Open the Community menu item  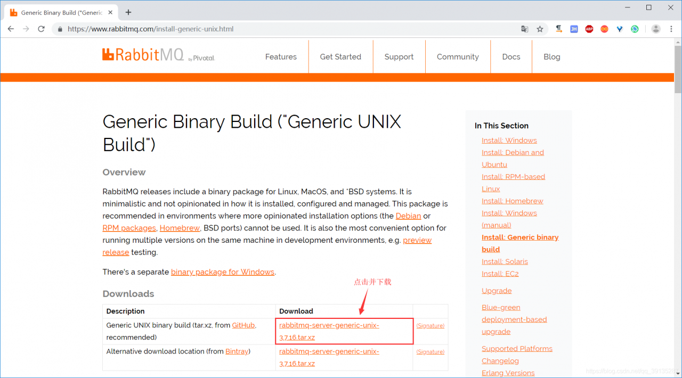pos(458,56)
